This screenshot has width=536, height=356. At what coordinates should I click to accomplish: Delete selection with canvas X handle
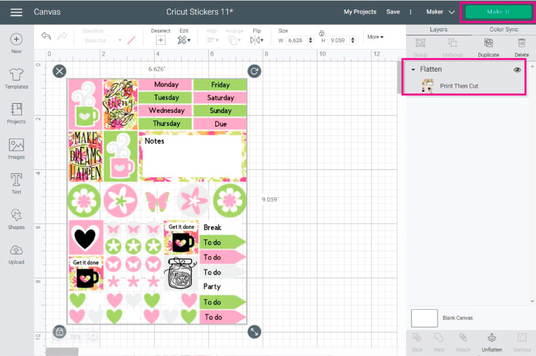click(x=60, y=71)
